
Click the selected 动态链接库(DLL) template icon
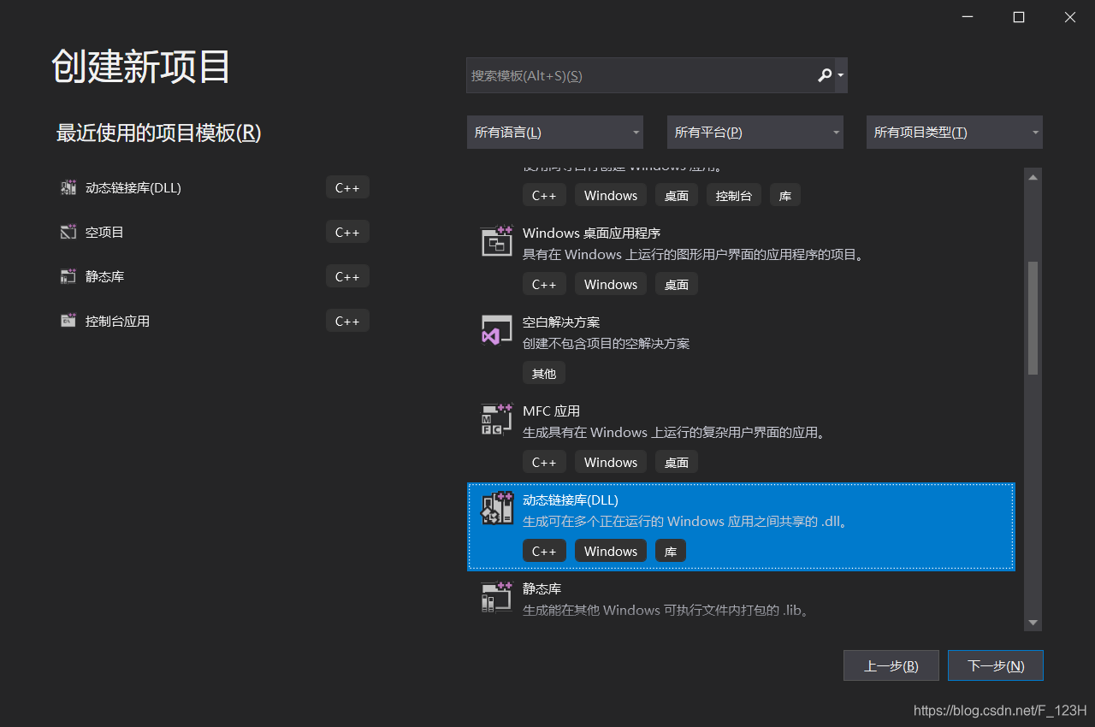(497, 508)
